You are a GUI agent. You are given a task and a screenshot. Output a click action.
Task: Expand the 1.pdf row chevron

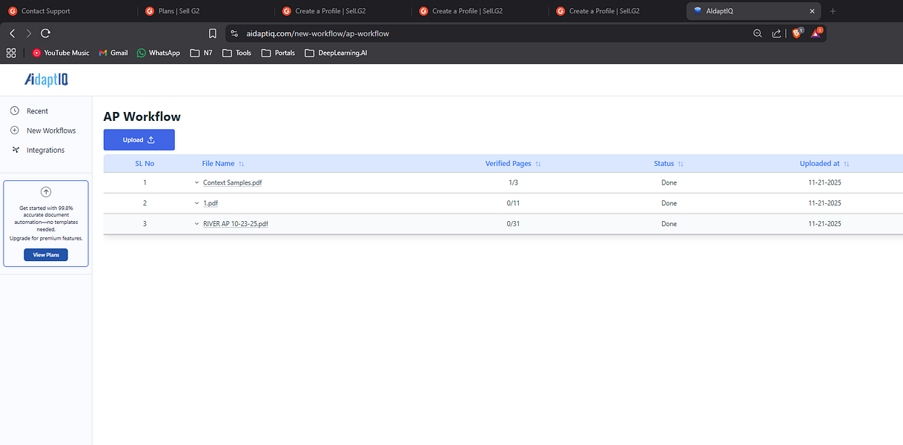click(x=197, y=203)
